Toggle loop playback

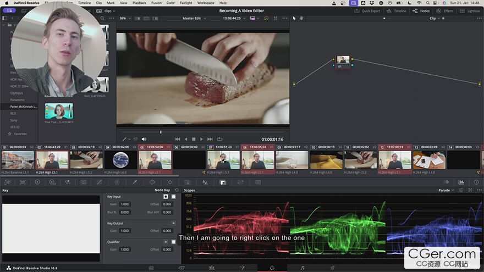coord(219,139)
